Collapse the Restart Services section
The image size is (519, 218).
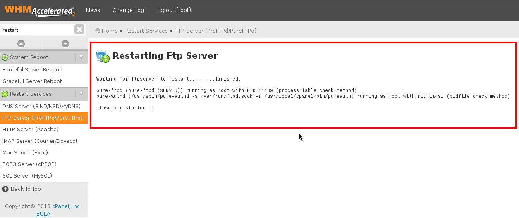81,94
